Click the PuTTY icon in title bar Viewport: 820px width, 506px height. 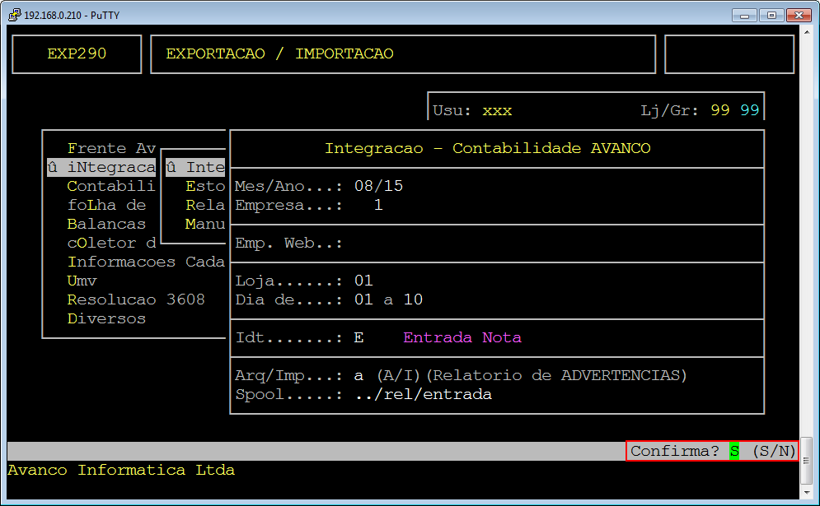pyautogui.click(x=13, y=15)
